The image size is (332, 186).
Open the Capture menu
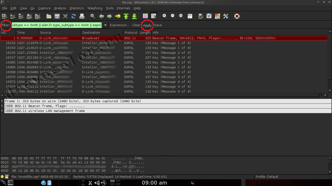click(44, 8)
